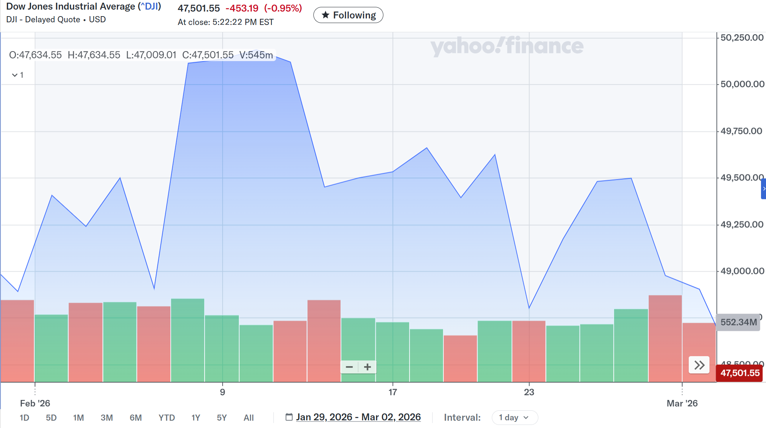Select the 1D time range
Screen dimensions: 766x428
pyautogui.click(x=24, y=418)
